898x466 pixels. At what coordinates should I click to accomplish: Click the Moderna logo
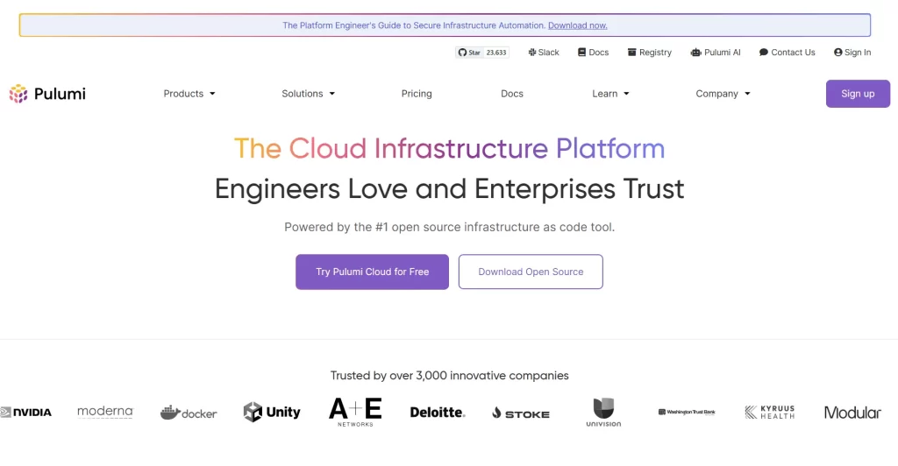point(105,412)
